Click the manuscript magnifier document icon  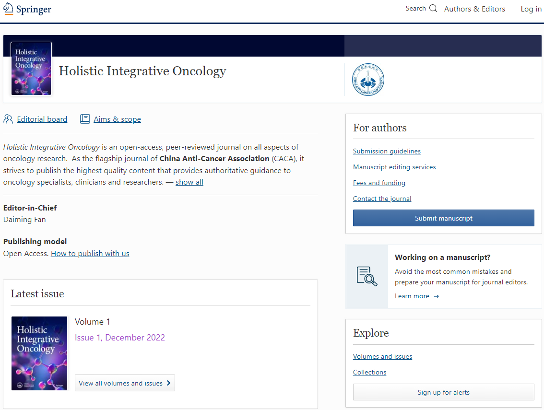(x=367, y=276)
